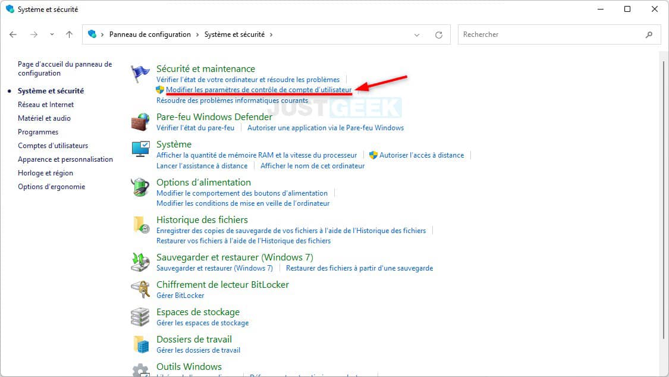Click Système et sécurité breadcrumb
This screenshot has width=669, height=377.
(x=235, y=34)
